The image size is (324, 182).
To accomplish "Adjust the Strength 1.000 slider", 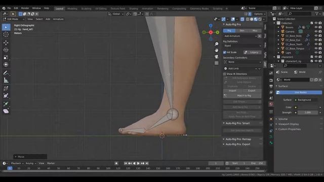I will click(308, 113).
